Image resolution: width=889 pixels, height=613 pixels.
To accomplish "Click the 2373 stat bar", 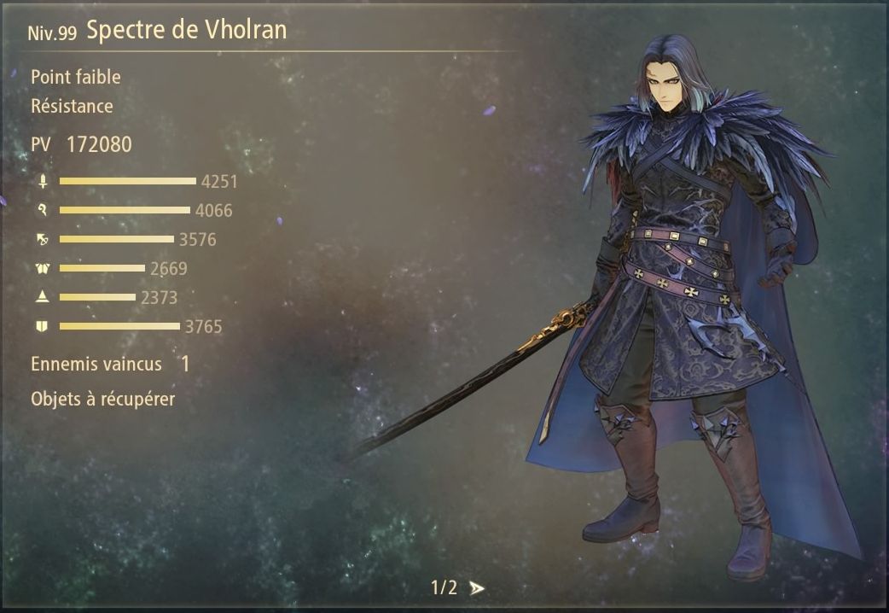I will (97, 297).
